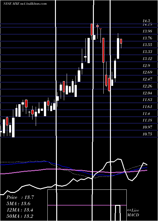Click the 13.33 price axis label
Image resolution: width=158 pixels, height=221 pixels.
click(x=147, y=52)
